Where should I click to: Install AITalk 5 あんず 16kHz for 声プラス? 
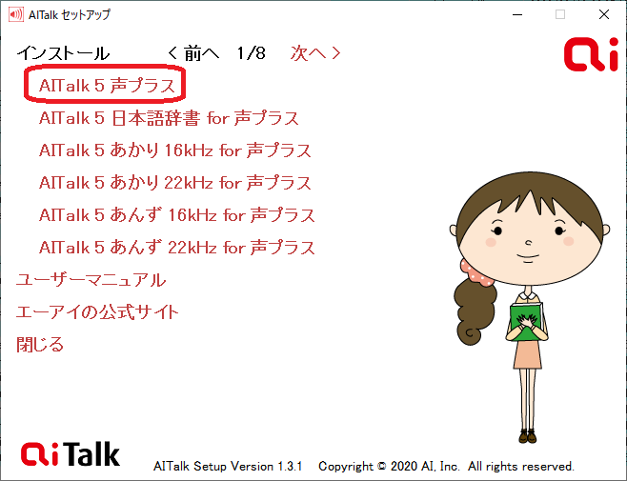pyautogui.click(x=176, y=215)
